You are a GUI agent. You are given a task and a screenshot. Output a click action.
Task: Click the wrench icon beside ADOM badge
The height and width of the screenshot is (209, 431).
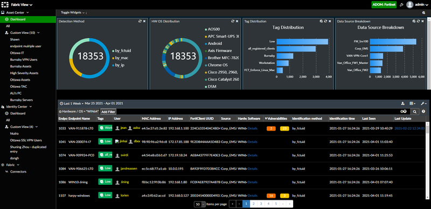coord(401,5)
